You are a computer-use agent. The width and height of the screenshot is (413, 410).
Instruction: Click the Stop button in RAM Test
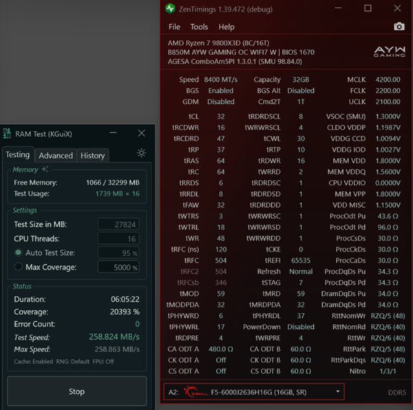pyautogui.click(x=76, y=391)
